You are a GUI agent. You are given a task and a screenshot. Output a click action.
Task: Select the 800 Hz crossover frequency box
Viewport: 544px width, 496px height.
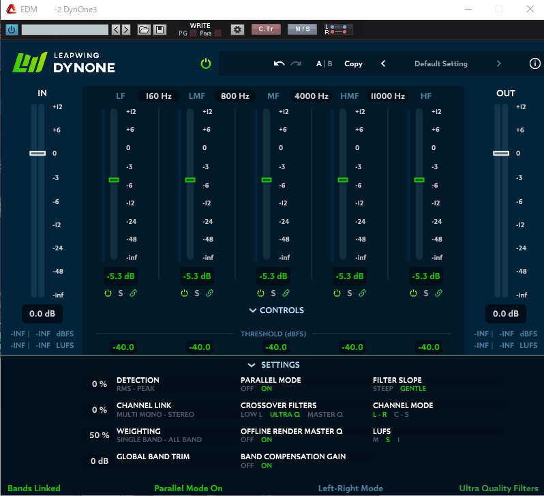coord(235,96)
